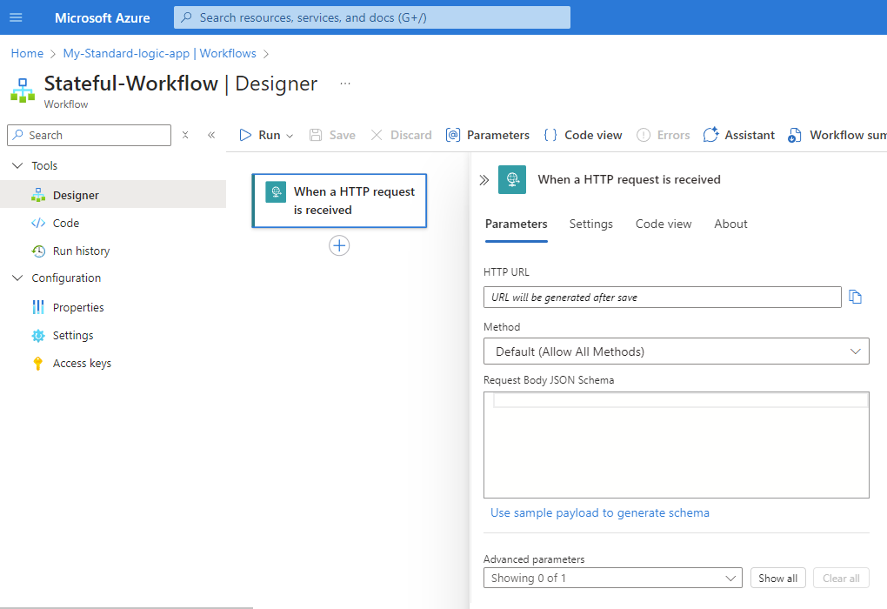Collapse the Tools section

17,165
